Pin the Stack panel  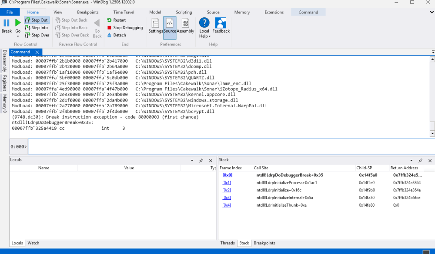pos(421,160)
